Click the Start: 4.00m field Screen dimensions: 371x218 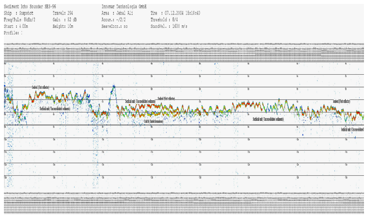16,26
